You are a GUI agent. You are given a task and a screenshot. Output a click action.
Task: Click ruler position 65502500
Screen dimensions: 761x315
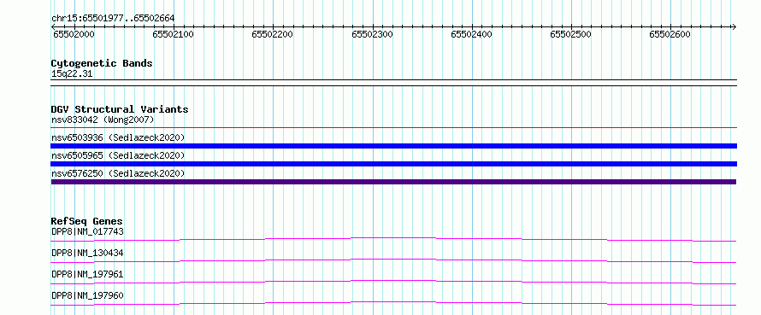(571, 34)
